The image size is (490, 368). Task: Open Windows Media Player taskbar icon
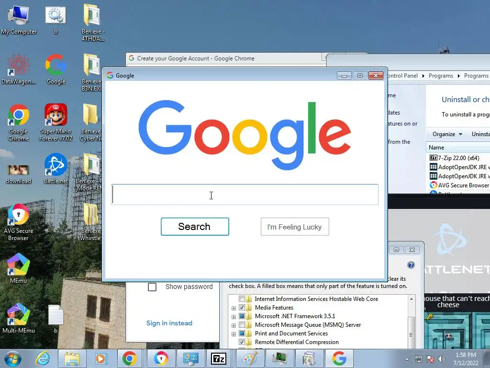[x=101, y=358]
